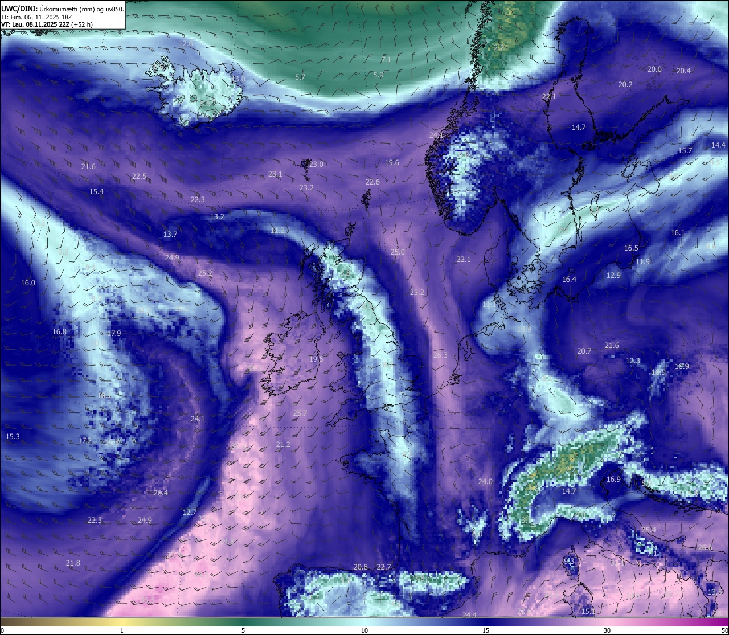Viewport: 729px width, 635px height.
Task: Click the value 13.7 on the map
Action: [x=170, y=235]
